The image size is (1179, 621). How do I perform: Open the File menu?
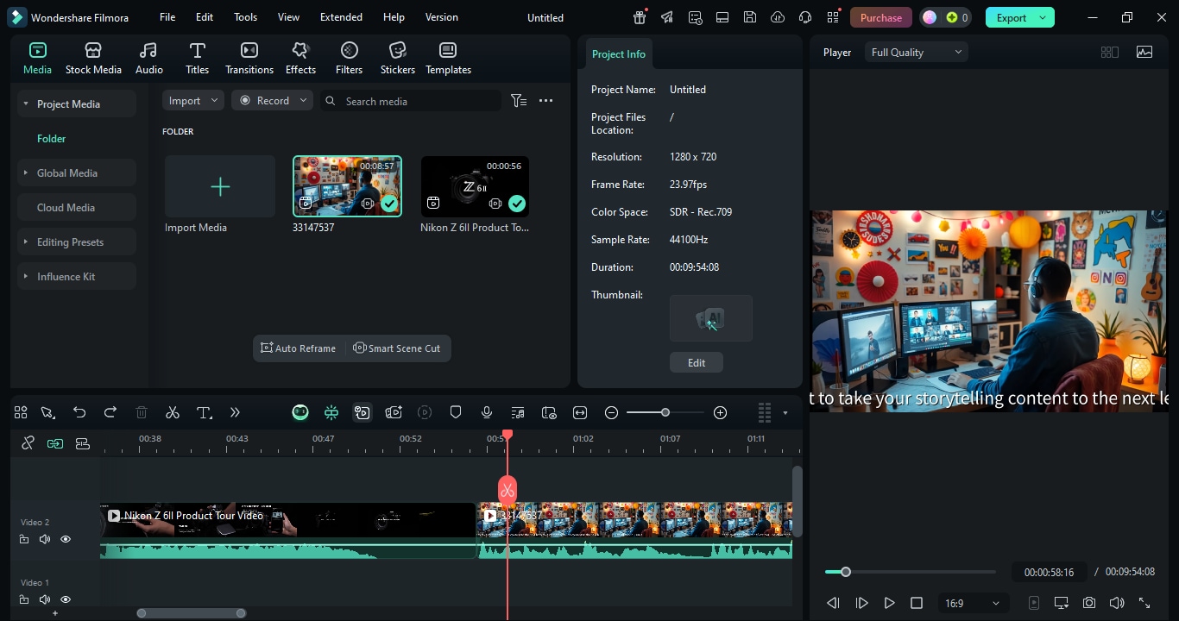click(167, 17)
